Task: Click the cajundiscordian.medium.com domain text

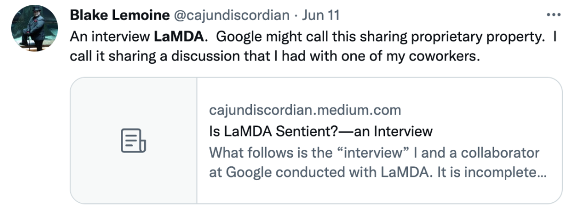Action: tap(305, 110)
